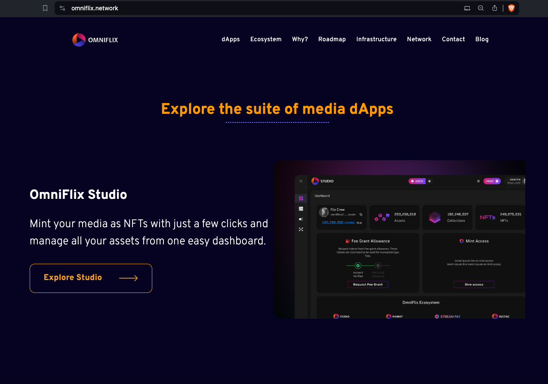The width and height of the screenshot is (548, 384).
Task: Click the Contact nav link
Action: tap(453, 39)
